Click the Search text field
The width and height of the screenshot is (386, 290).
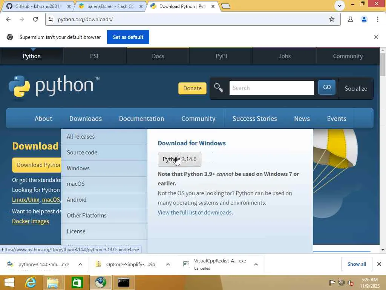coord(271,88)
